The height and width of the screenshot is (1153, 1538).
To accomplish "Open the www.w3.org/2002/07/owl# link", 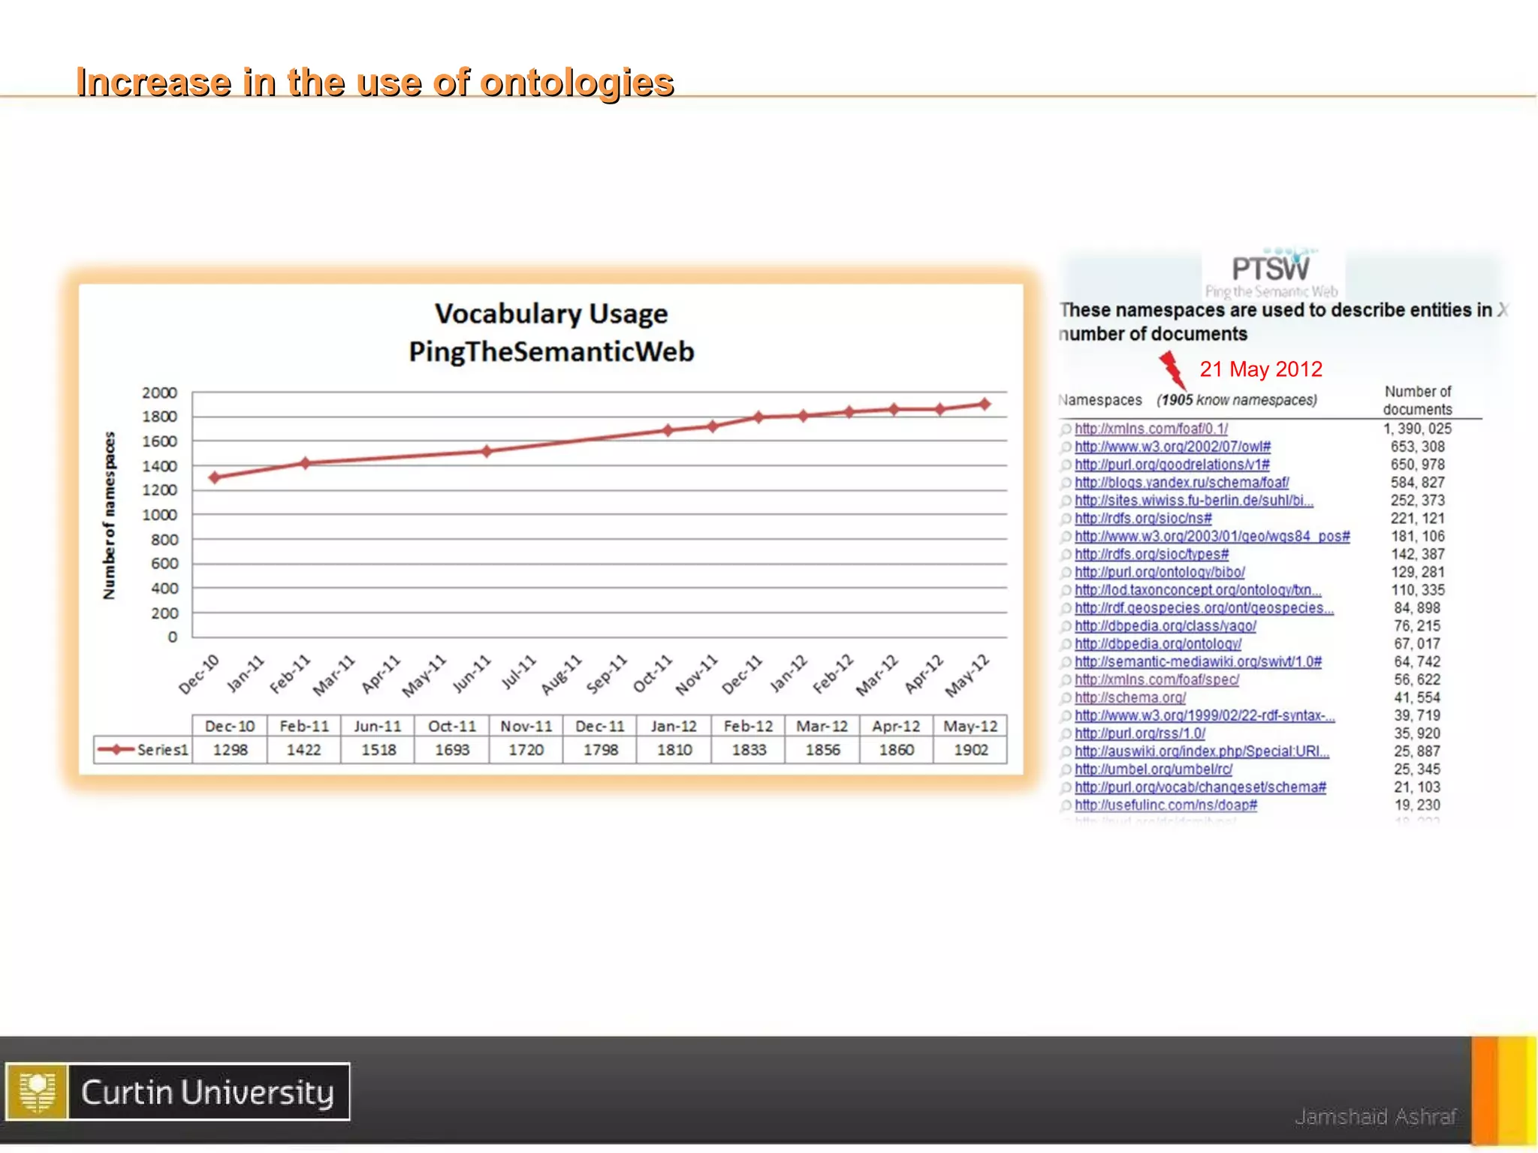I will (x=1172, y=447).
